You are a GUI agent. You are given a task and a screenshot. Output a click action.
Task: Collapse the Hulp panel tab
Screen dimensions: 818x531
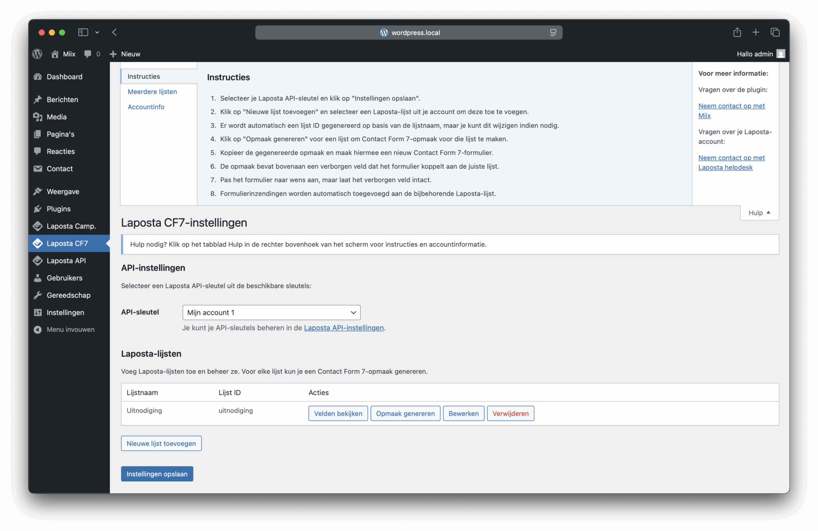(759, 213)
